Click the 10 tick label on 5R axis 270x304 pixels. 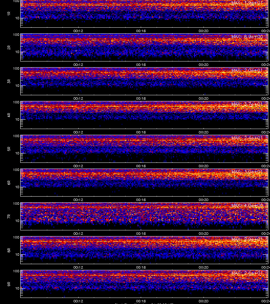point(17,153)
